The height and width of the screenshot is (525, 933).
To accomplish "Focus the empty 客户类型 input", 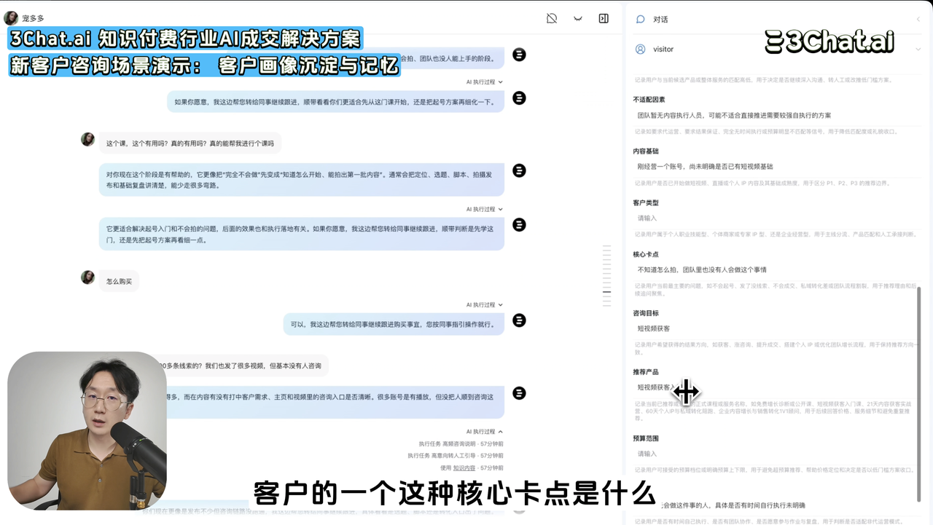I will (777, 218).
